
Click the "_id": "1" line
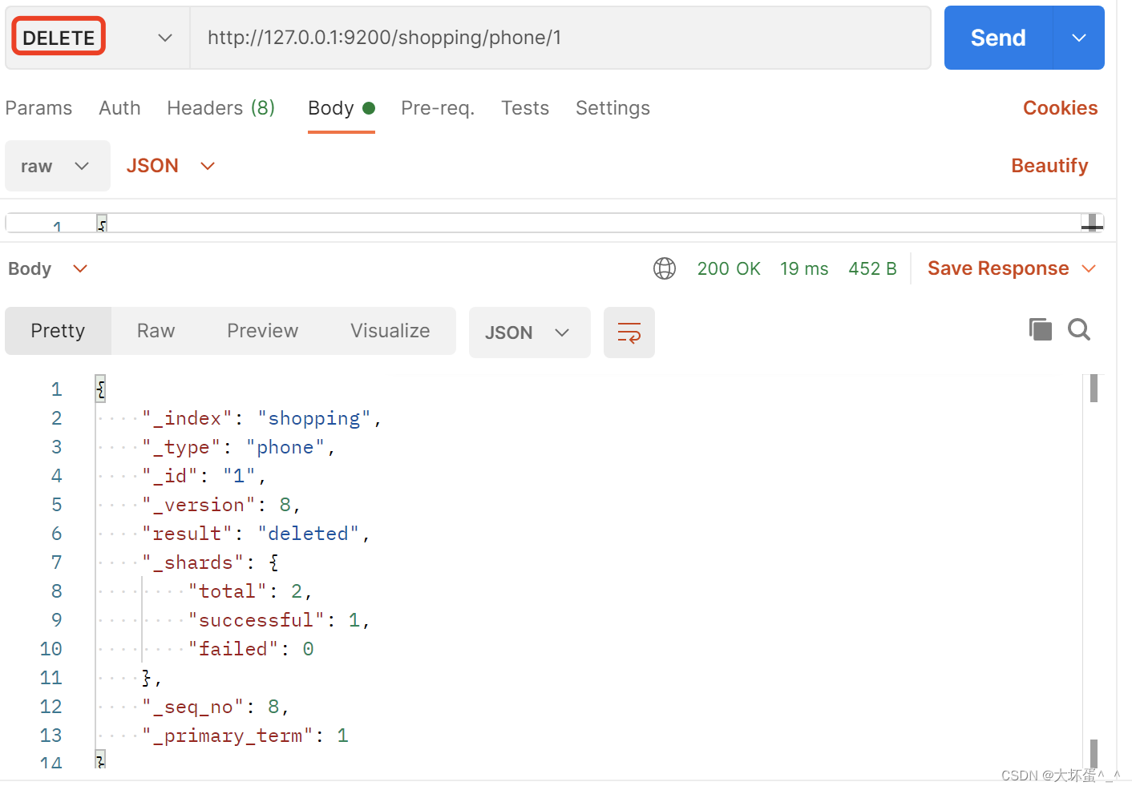[x=204, y=476]
